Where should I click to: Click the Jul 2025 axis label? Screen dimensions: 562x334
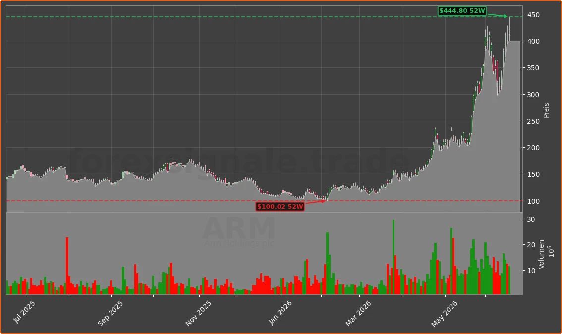24,312
